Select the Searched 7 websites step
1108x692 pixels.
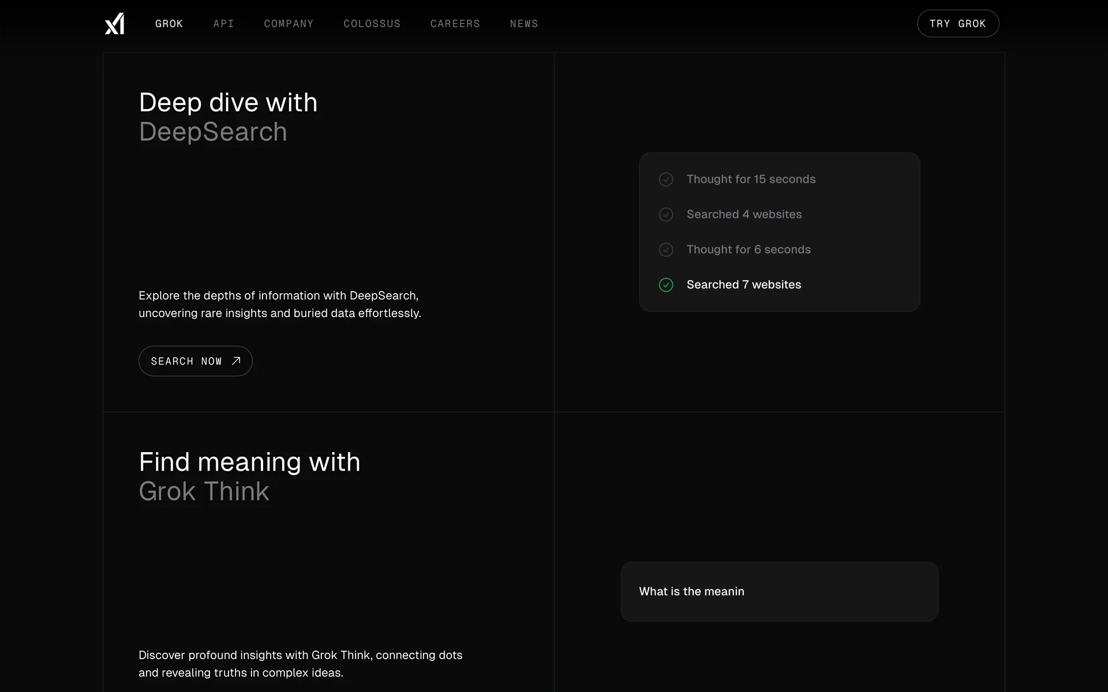click(743, 285)
